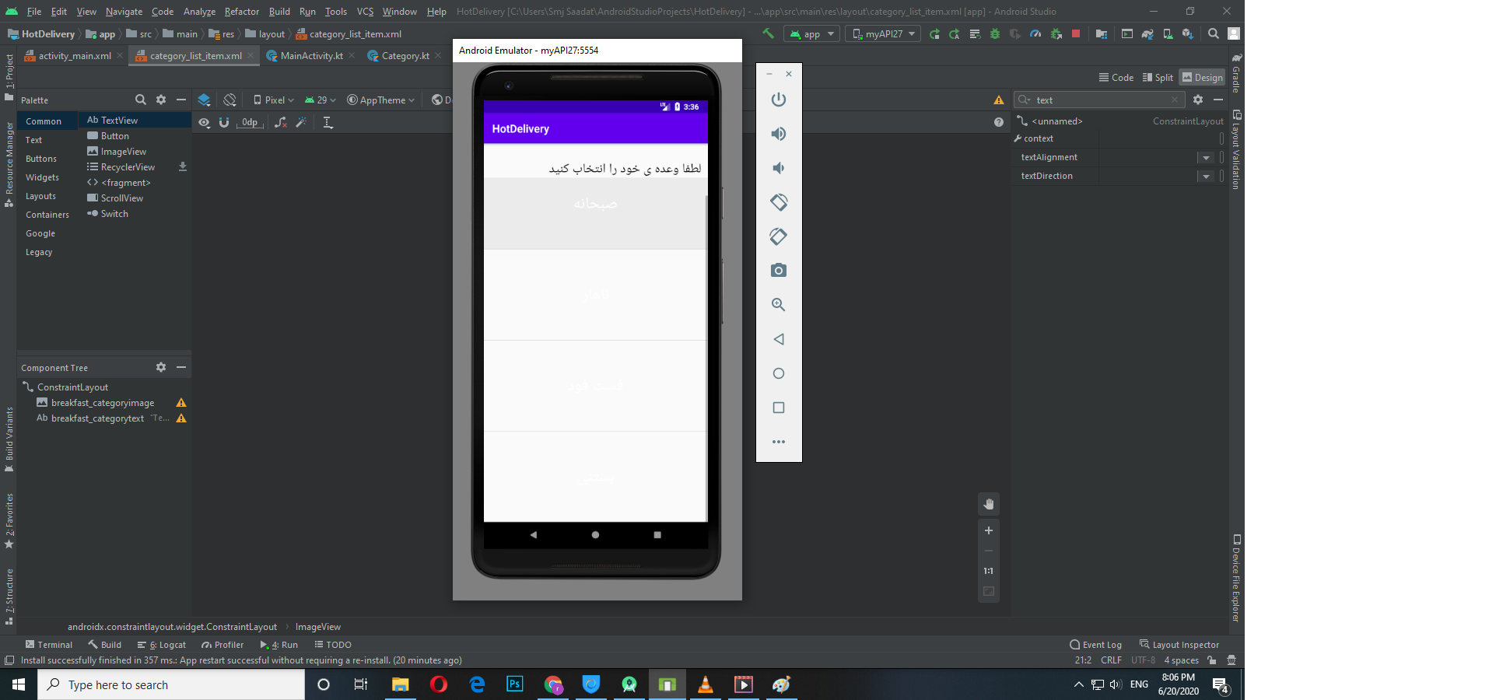Click the Infer Constraints magic wand icon
The height and width of the screenshot is (700, 1489).
pyautogui.click(x=301, y=122)
